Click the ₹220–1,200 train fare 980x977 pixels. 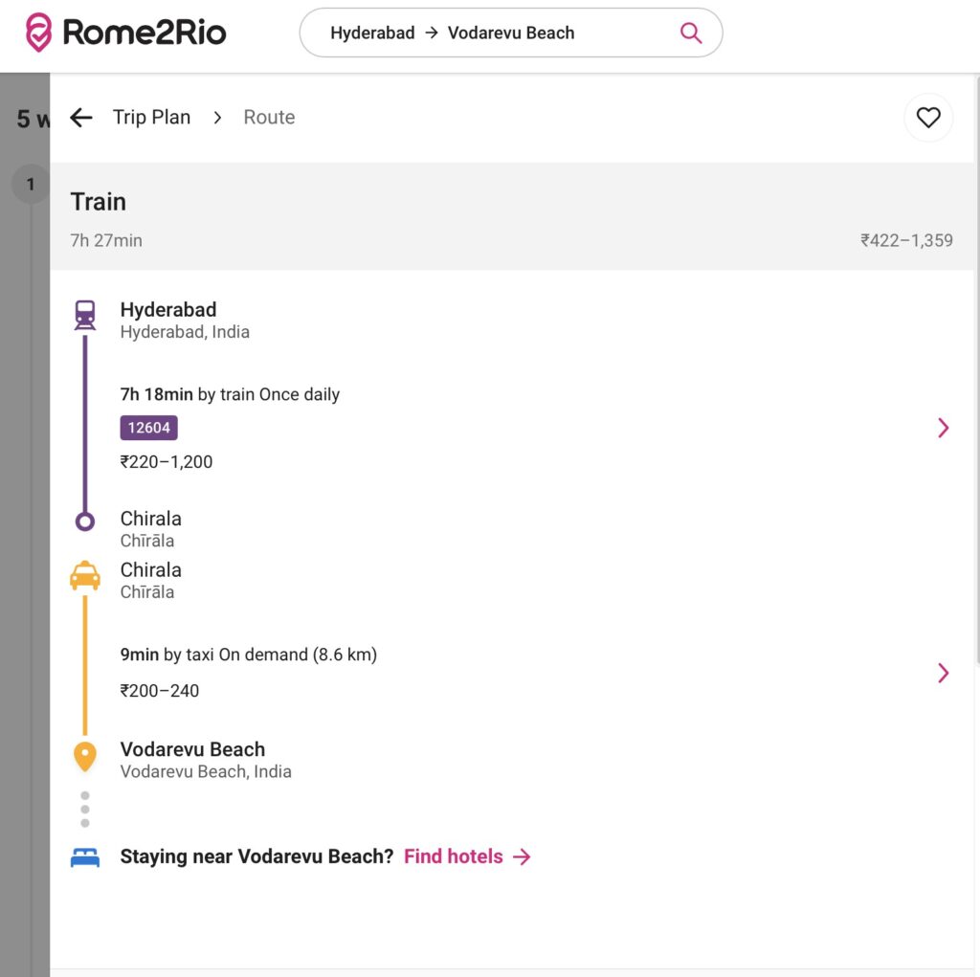(167, 462)
